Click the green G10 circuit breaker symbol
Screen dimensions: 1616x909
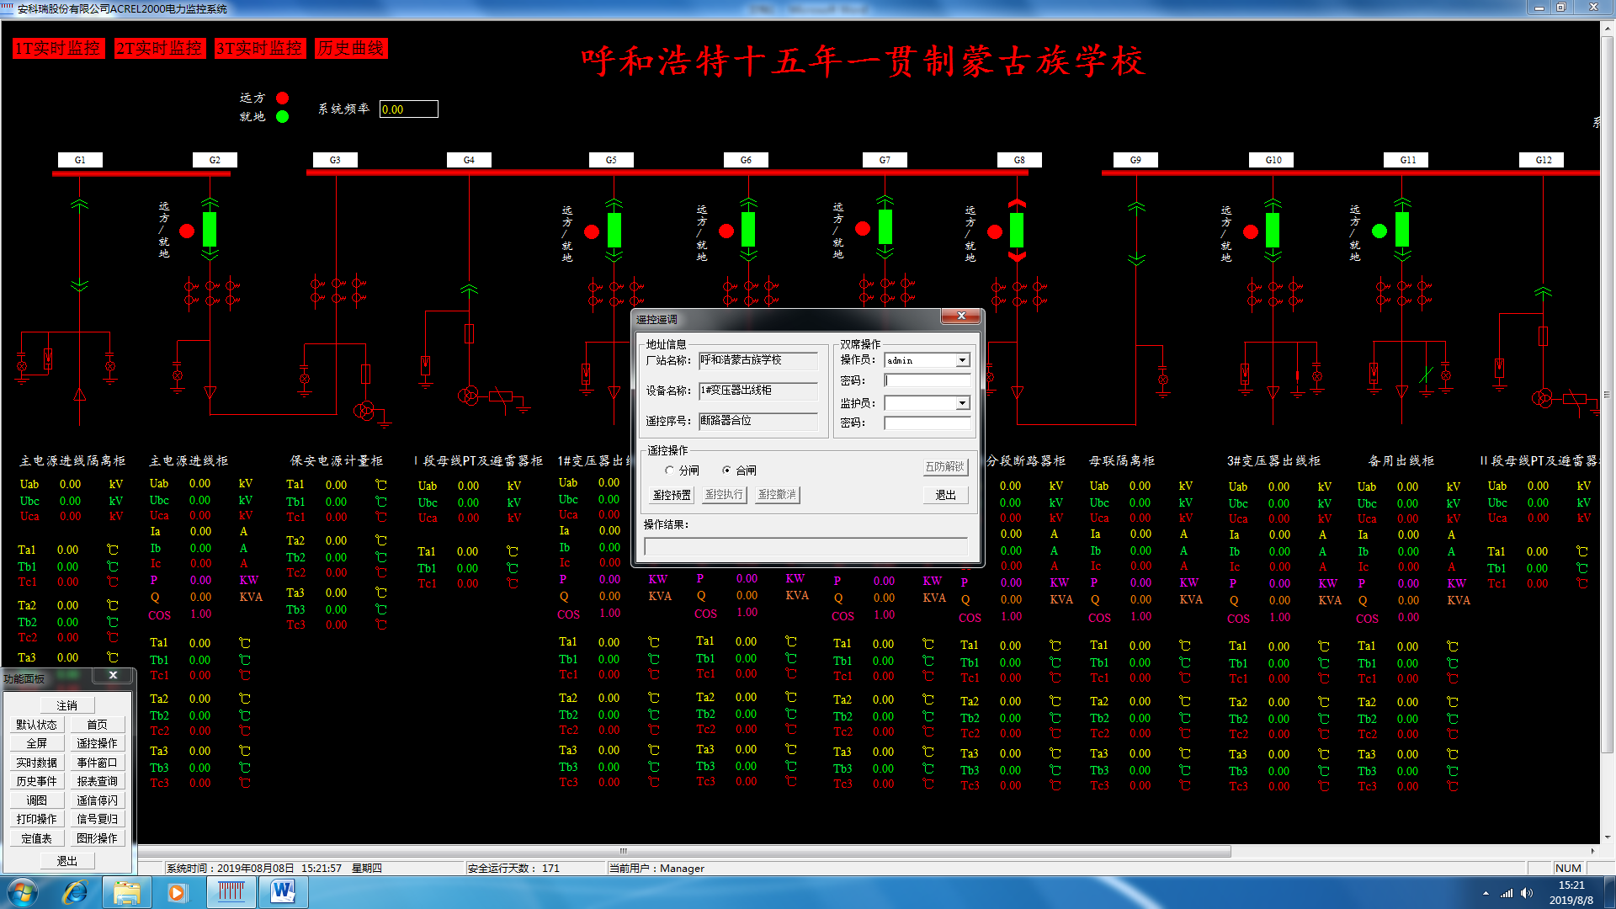1273,230
